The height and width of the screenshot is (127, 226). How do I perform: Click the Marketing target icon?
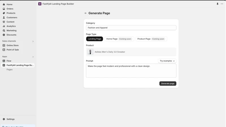coord(4,30)
